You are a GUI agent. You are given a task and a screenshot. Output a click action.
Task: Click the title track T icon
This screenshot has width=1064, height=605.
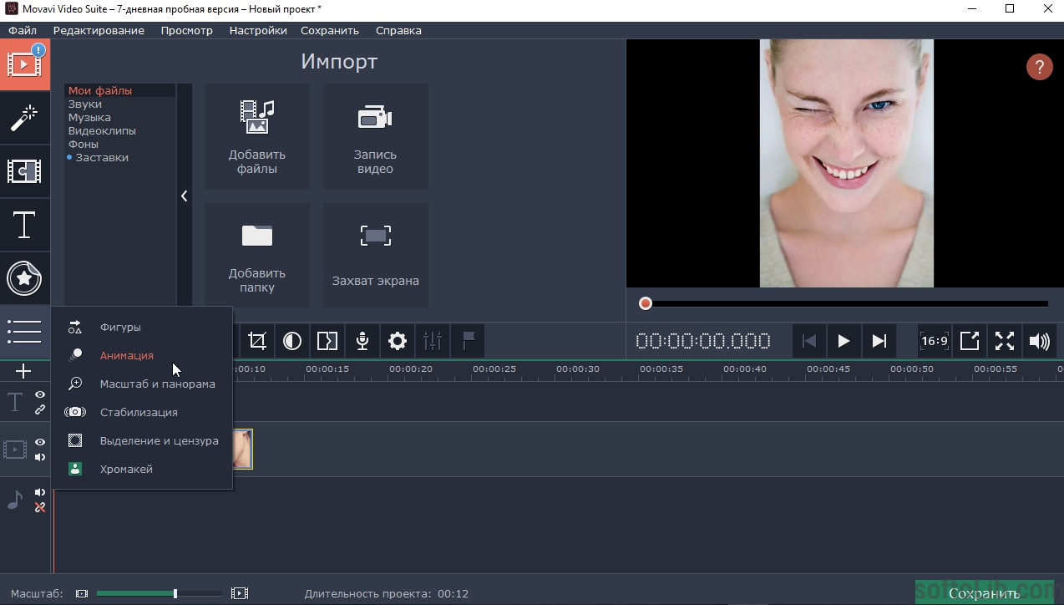pos(15,402)
